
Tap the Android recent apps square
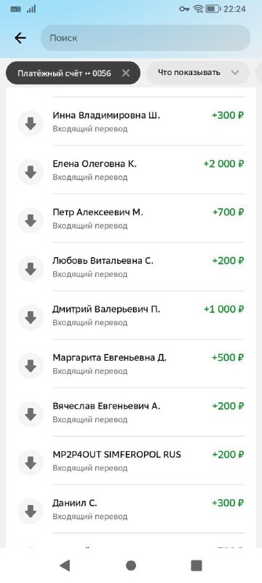pos(196,566)
